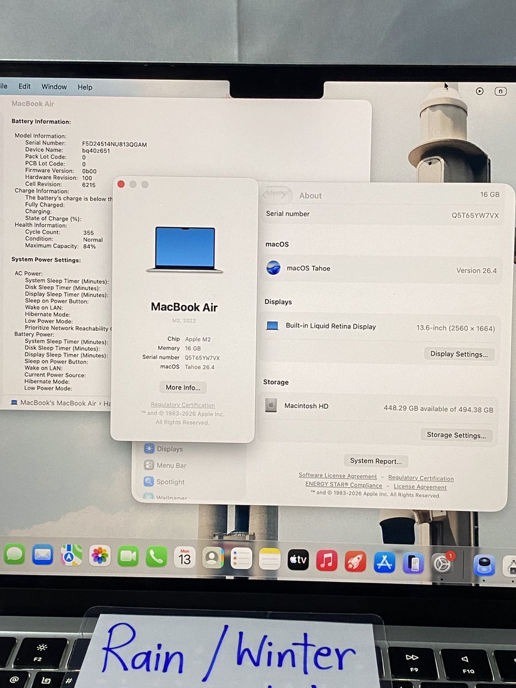The height and width of the screenshot is (688, 516).
Task: Click the Maximum Capacity 84% value
Action: [89, 247]
